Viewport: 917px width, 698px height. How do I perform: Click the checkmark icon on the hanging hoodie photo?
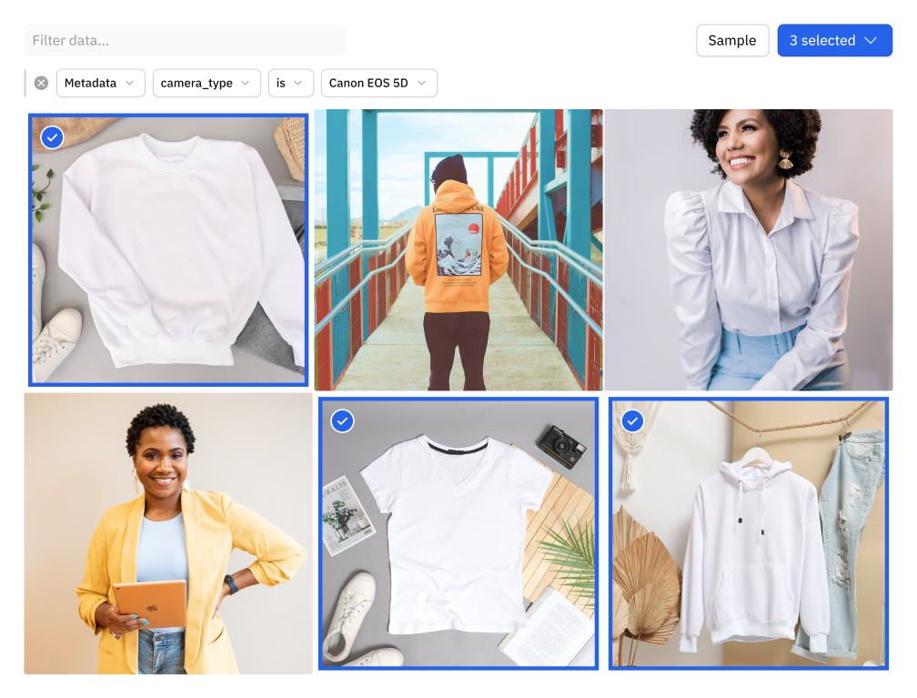[632, 421]
